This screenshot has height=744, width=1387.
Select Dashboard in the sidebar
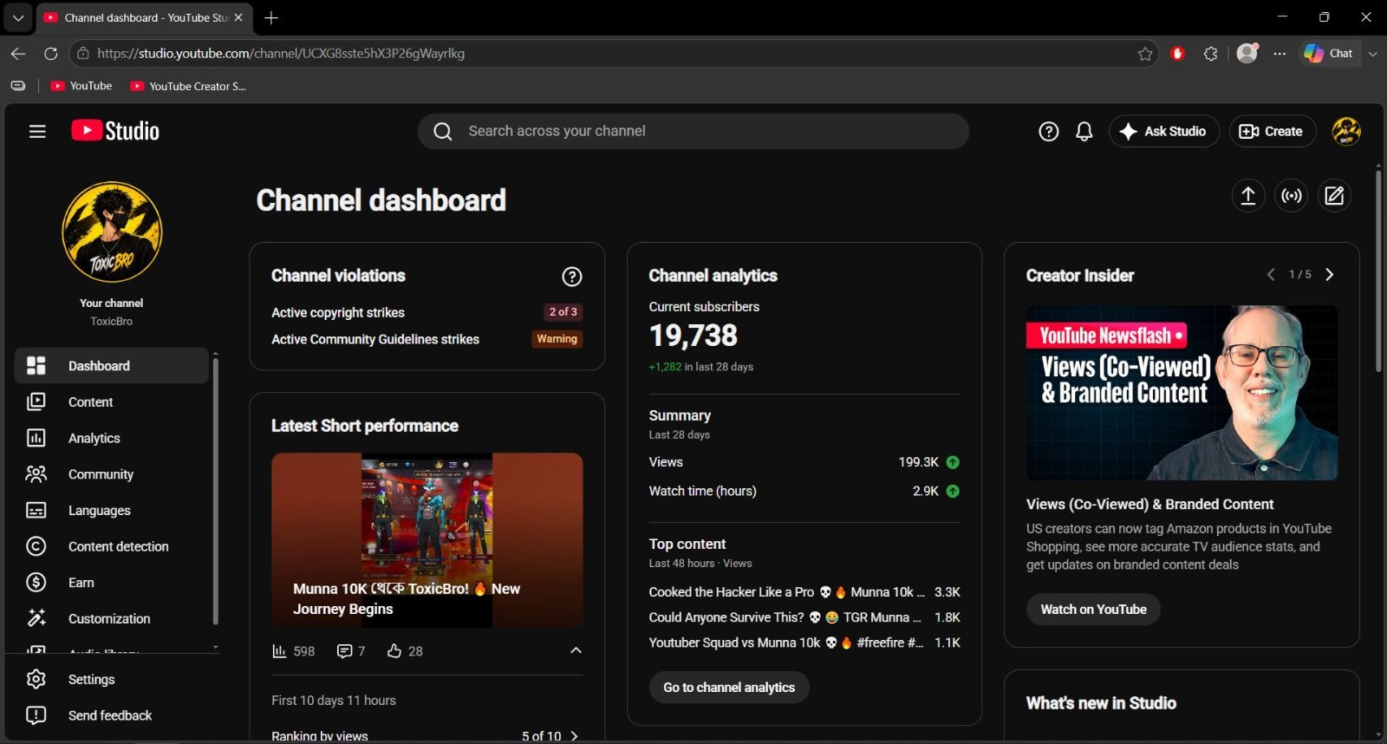tap(112, 366)
